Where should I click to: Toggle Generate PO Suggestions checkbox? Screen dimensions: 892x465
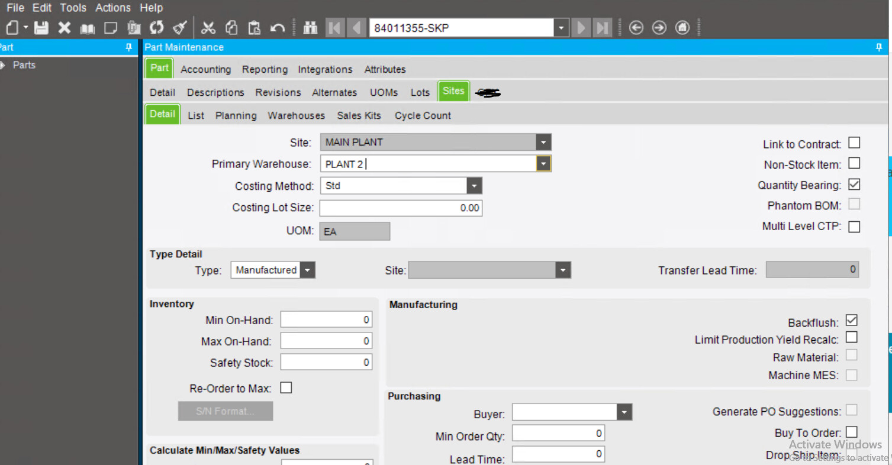pos(852,410)
